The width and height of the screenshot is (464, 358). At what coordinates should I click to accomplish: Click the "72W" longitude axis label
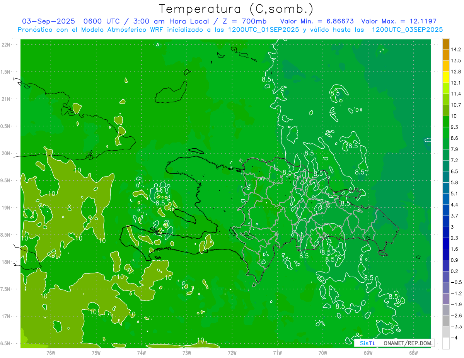232,353
